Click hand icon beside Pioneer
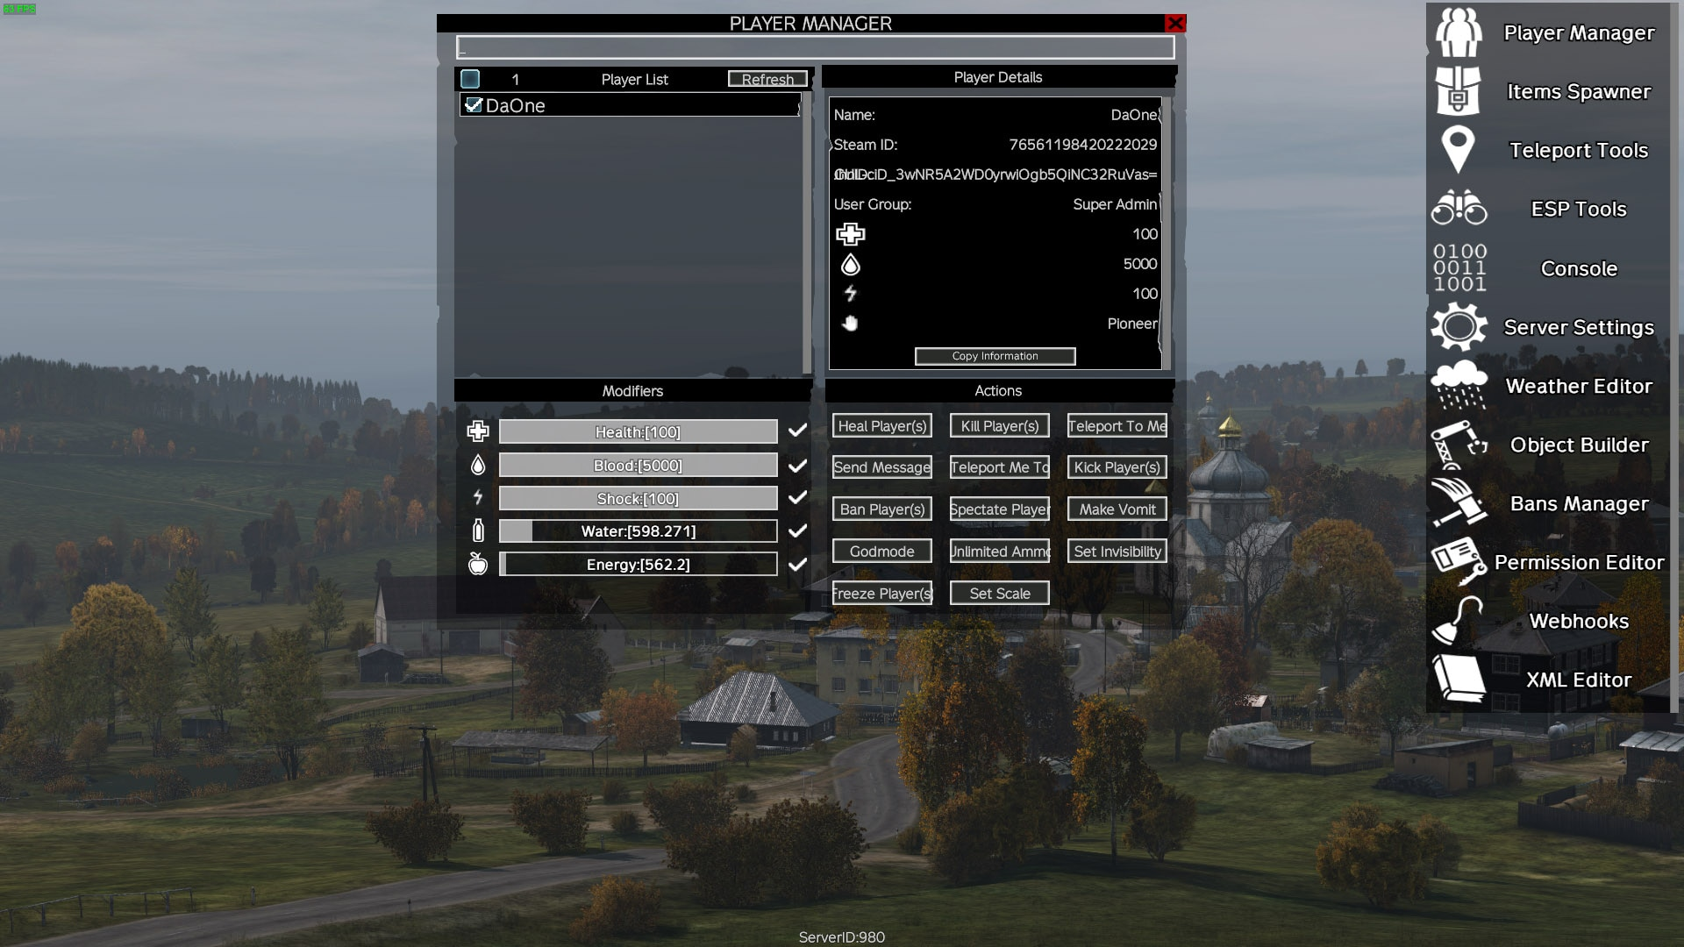 [x=851, y=324]
